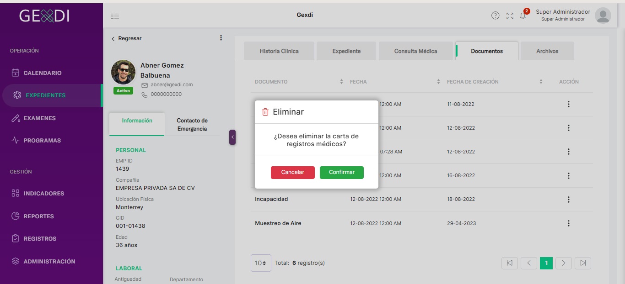This screenshot has height=284, width=625.
Task: Confirm deleting the medical records letter
Action: pyautogui.click(x=342, y=172)
